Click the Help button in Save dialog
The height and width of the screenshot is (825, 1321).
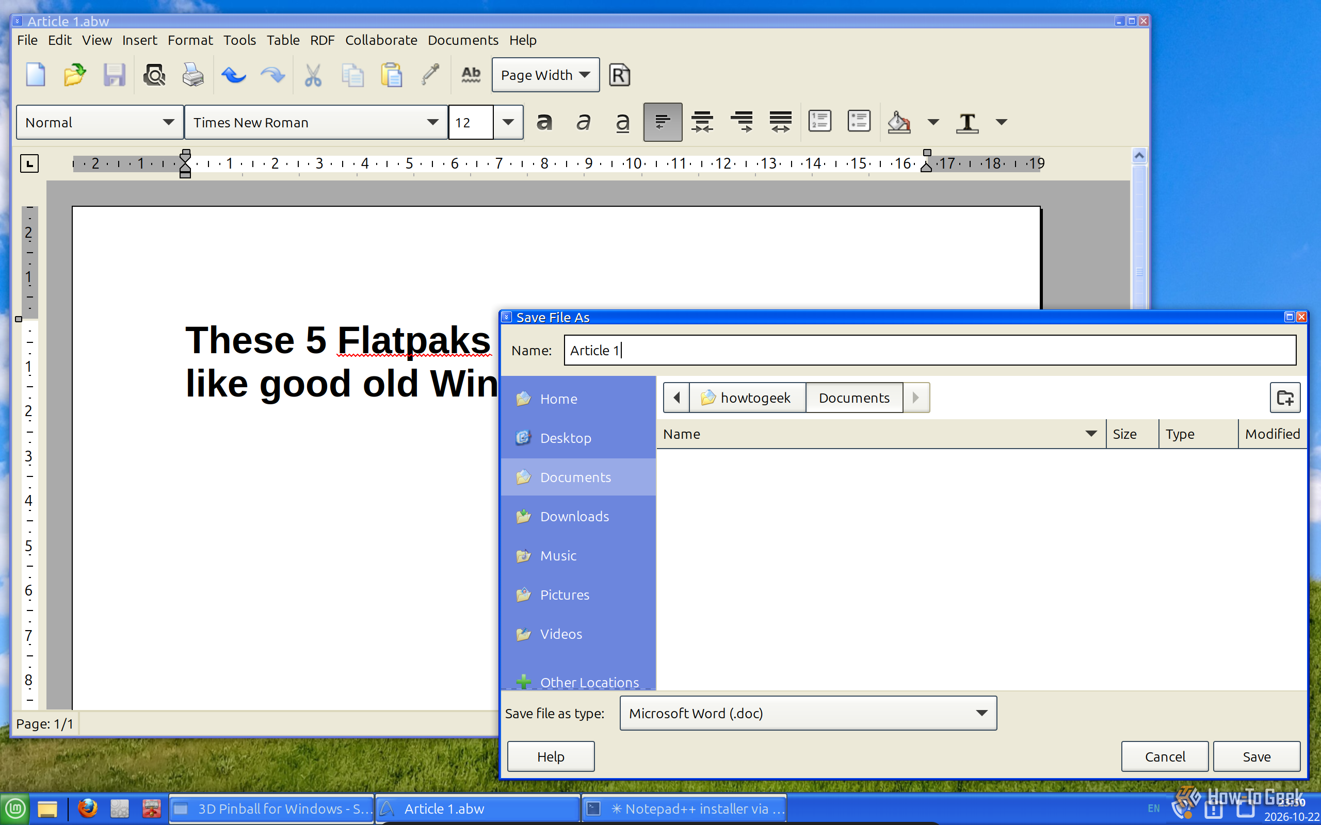[551, 756]
